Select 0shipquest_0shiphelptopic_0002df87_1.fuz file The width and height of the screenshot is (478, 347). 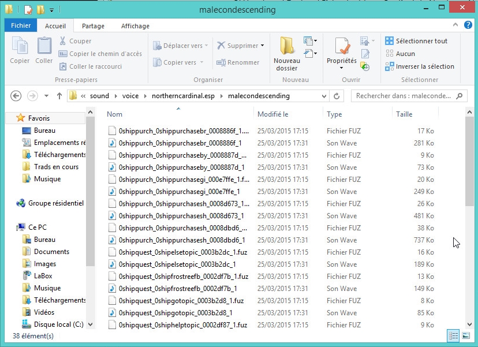pos(182,325)
